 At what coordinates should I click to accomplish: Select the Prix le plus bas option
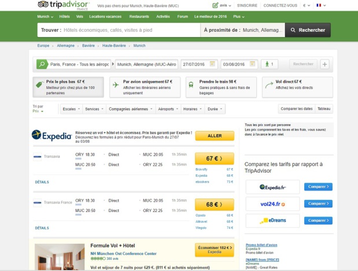tap(68, 87)
